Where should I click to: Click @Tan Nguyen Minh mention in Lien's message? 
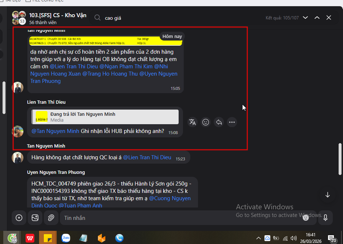(x=56, y=131)
